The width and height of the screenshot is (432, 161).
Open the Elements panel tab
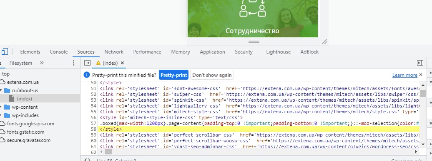[30, 52]
